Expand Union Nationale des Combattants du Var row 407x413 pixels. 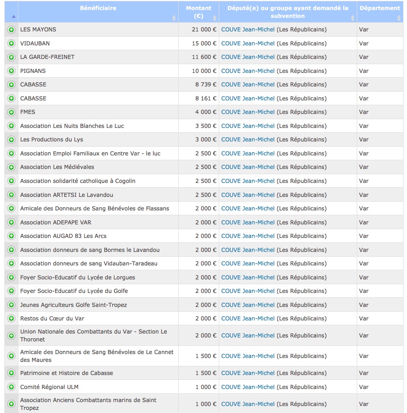tap(11, 336)
